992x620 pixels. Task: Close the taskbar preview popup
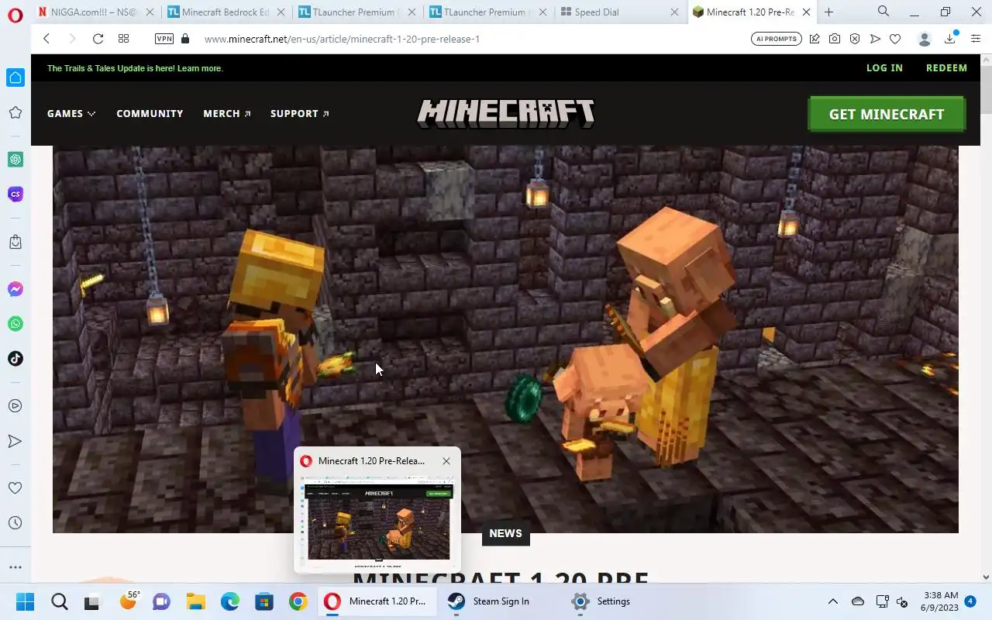pyautogui.click(x=446, y=461)
